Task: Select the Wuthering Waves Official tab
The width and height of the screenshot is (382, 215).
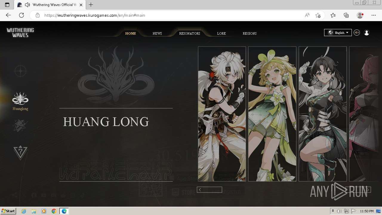Action: (50, 5)
